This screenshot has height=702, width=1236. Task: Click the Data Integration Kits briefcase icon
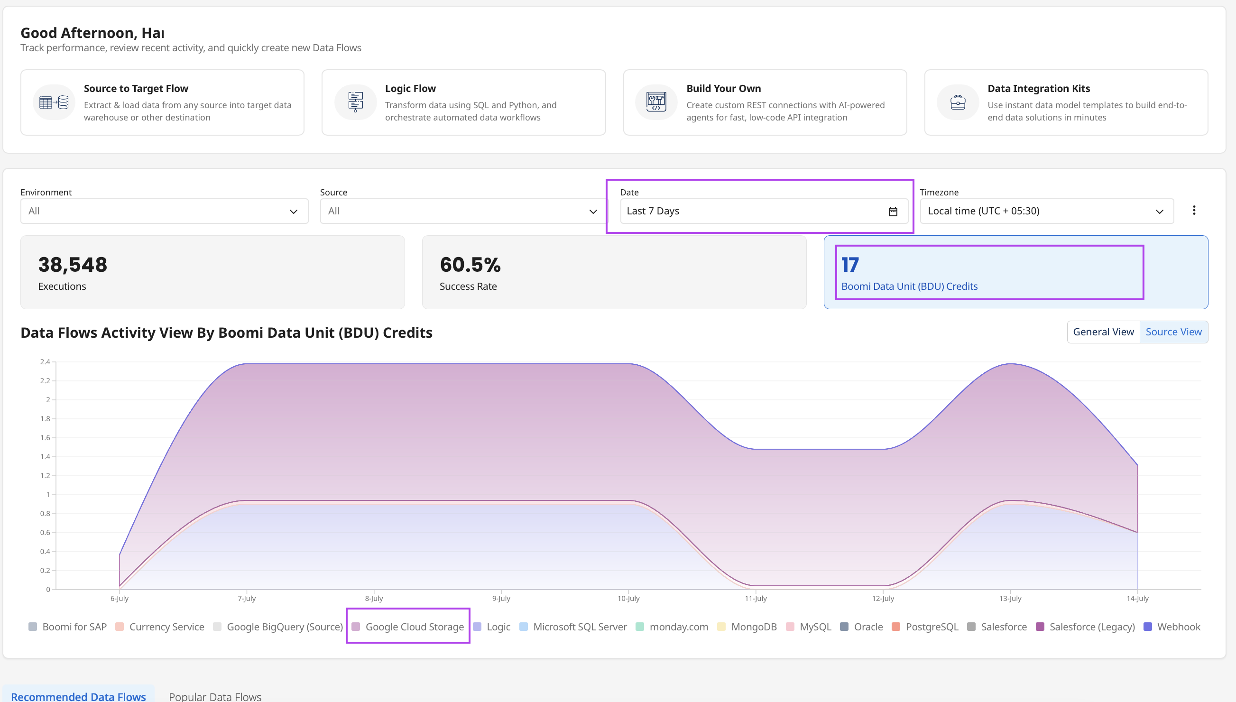click(x=958, y=102)
